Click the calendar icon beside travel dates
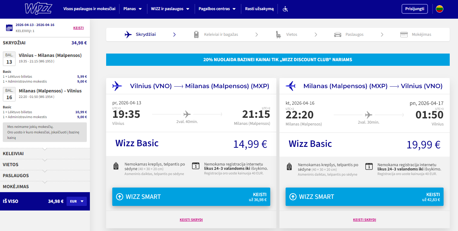Viewport: 458px width, 231px height. coord(9,28)
